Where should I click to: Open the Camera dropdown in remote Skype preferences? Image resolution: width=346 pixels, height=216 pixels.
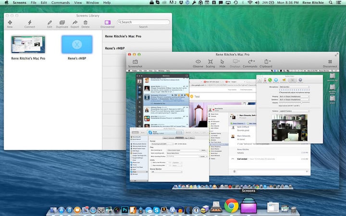pos(295,111)
